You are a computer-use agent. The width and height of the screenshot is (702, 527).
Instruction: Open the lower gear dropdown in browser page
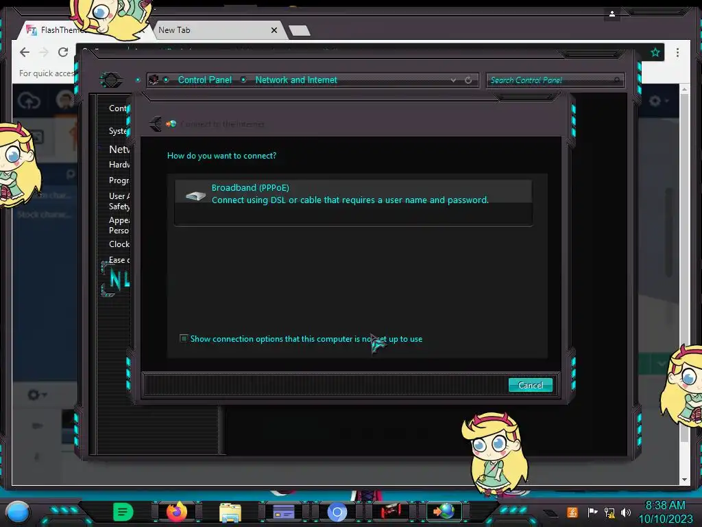pyautogui.click(x=37, y=395)
